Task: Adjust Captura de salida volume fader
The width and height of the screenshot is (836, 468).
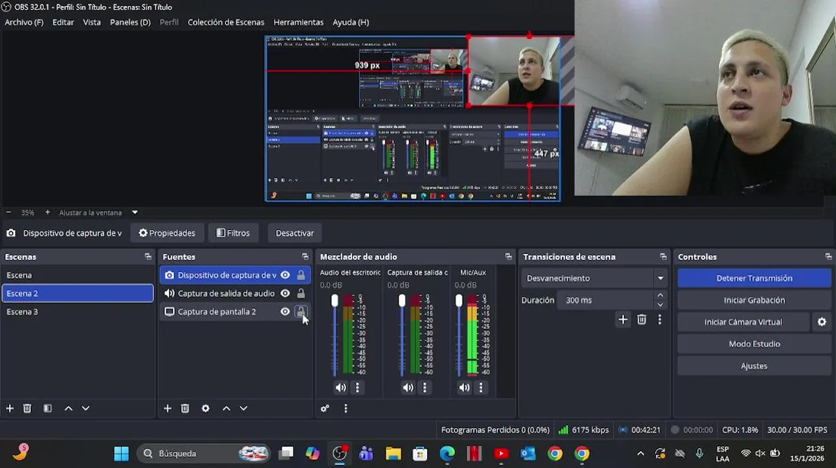Action: [x=402, y=301]
